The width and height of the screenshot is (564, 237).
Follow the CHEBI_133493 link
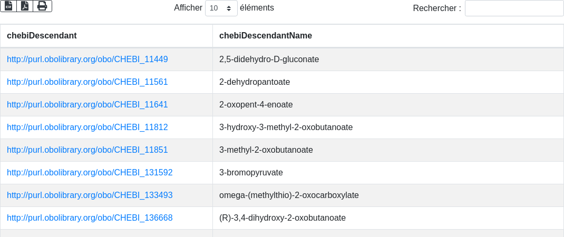[x=90, y=195]
